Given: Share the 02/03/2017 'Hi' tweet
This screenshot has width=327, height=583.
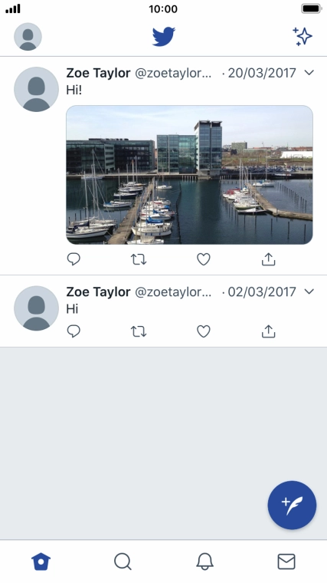Looking at the screenshot, I should [268, 331].
